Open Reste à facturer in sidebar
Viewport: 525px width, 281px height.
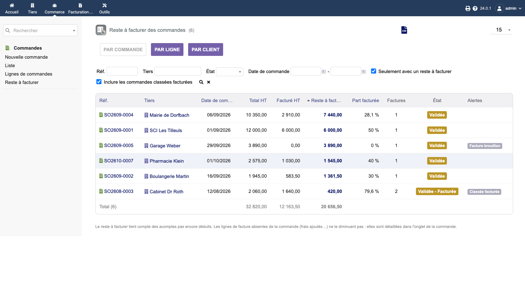pos(22,82)
